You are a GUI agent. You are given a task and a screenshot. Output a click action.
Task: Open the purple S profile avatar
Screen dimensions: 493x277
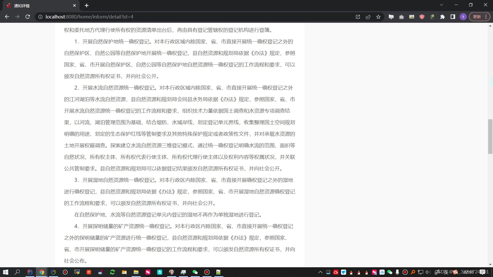pos(463,17)
